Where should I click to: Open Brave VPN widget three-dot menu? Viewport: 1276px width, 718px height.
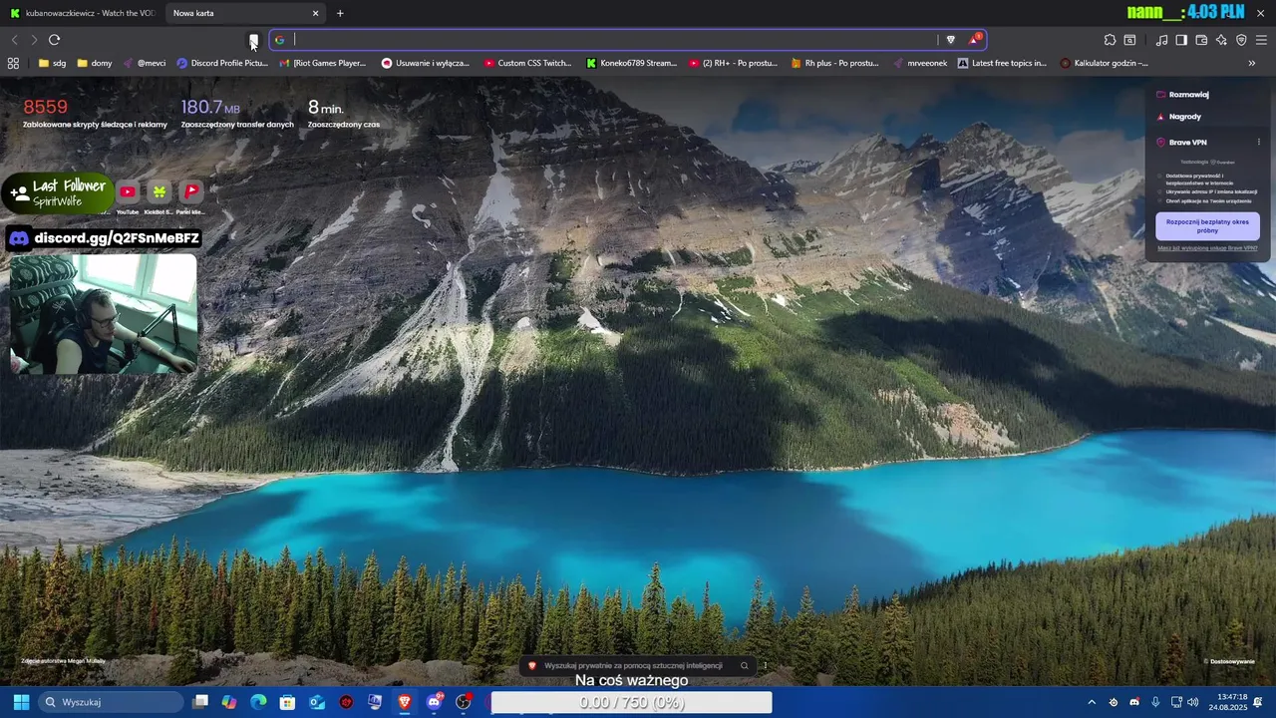(1258, 143)
